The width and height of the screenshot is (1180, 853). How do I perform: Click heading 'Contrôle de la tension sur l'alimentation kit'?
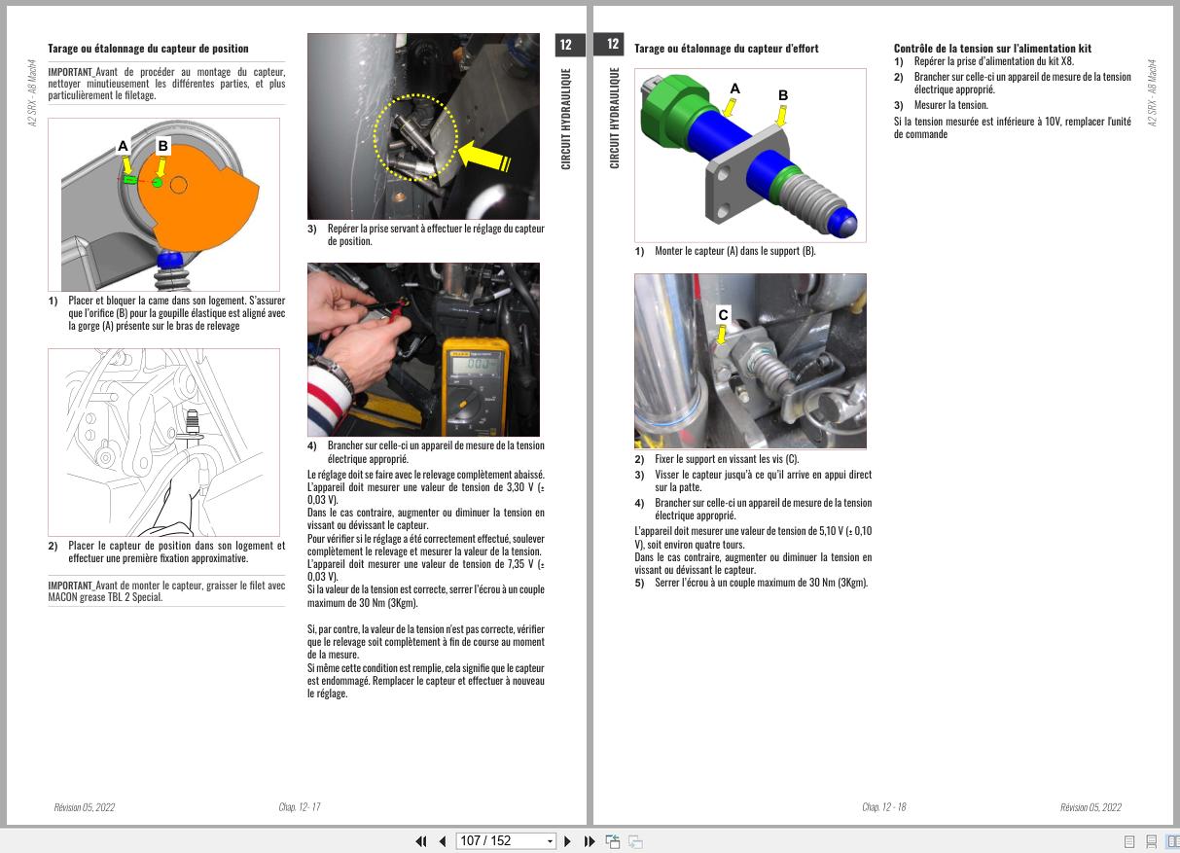pos(992,48)
